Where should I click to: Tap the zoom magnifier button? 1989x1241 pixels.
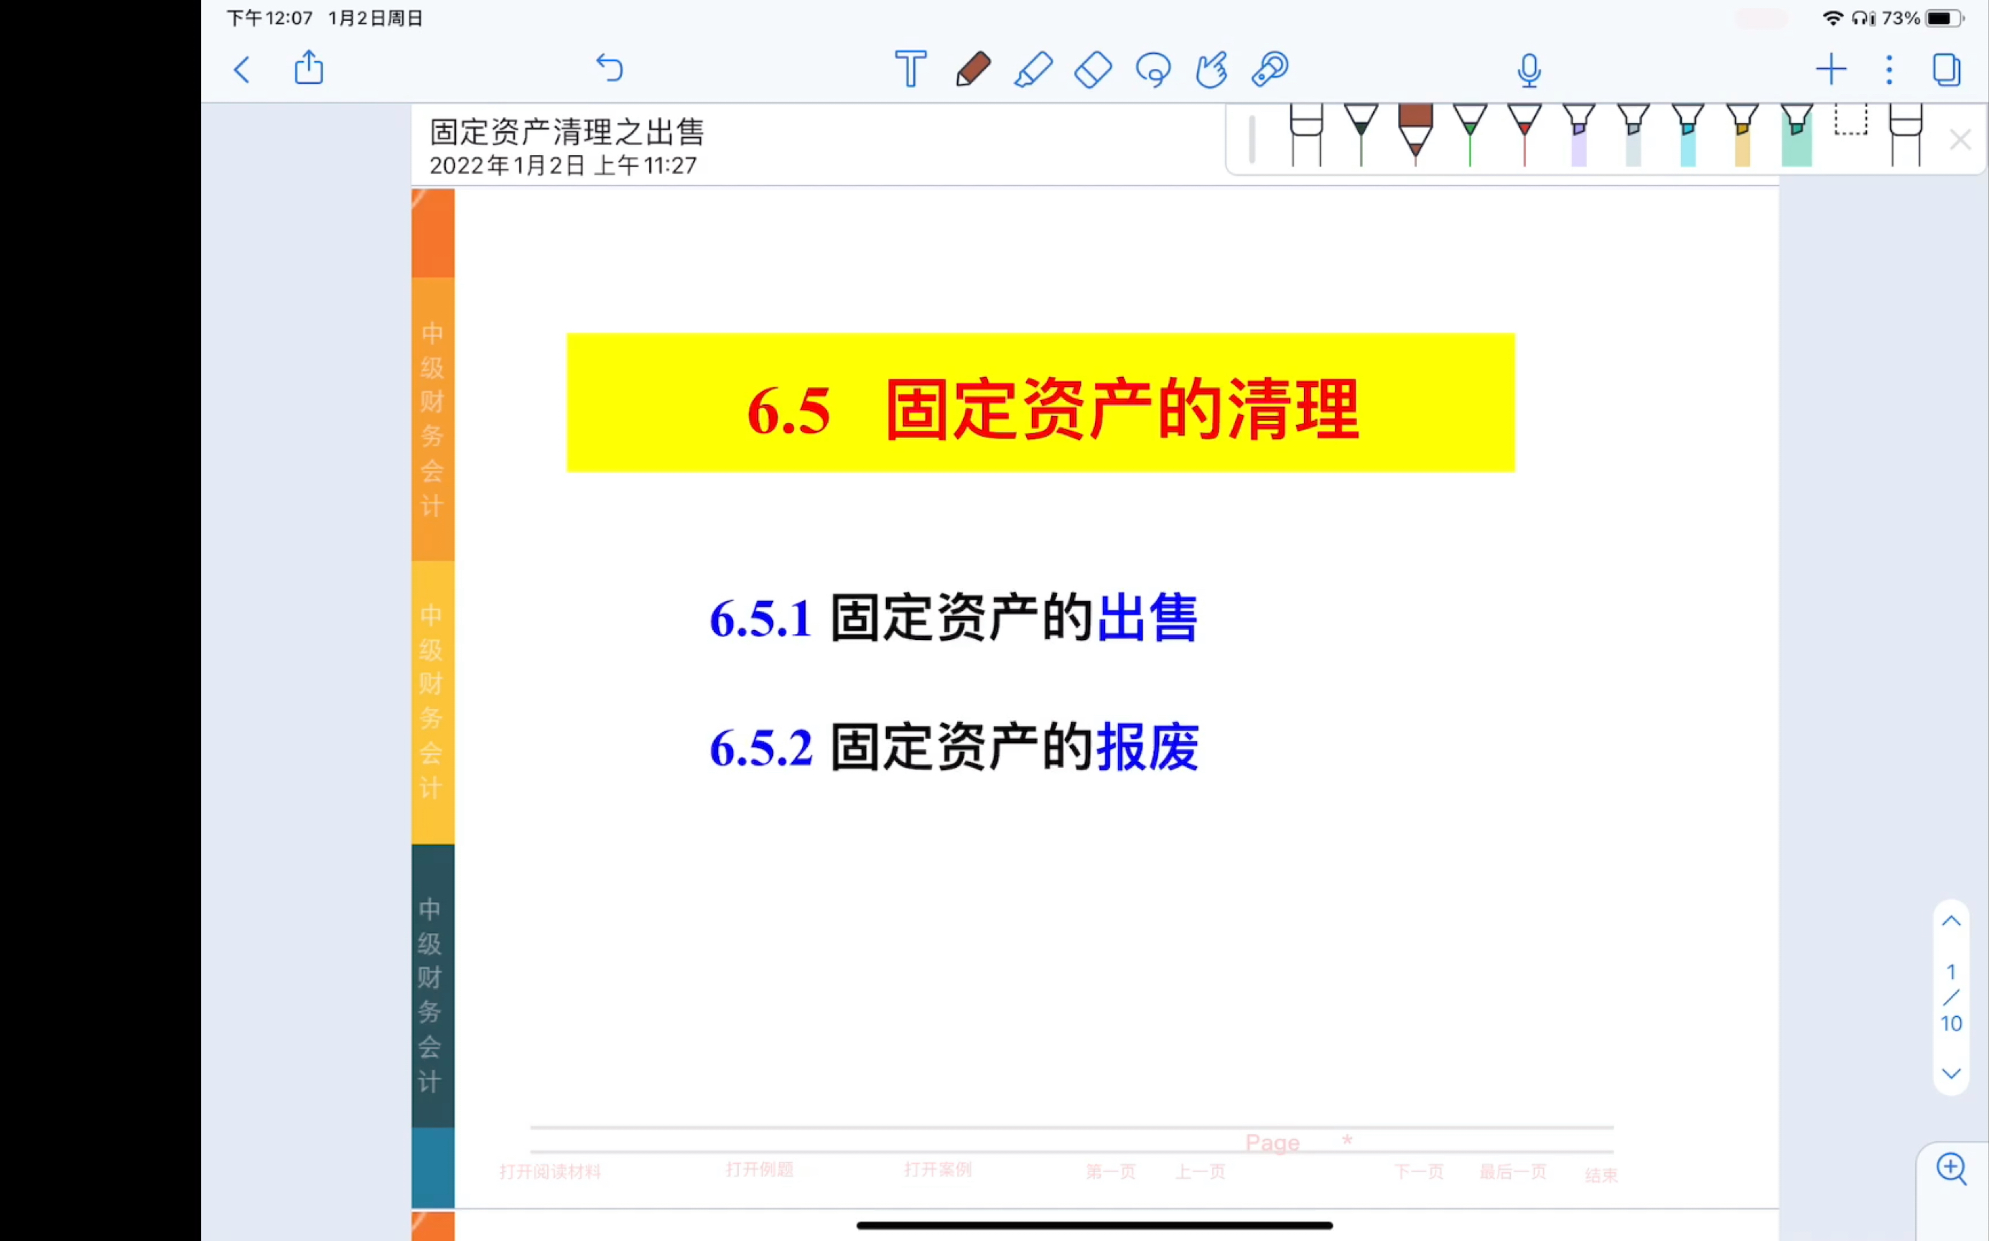tap(1950, 1168)
